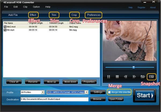This screenshot has height=112, width=161.
Task: Click the Clear all button
Action: (14, 82)
